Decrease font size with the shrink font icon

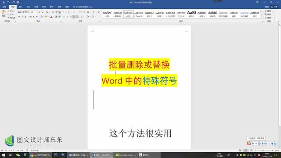point(43,12)
